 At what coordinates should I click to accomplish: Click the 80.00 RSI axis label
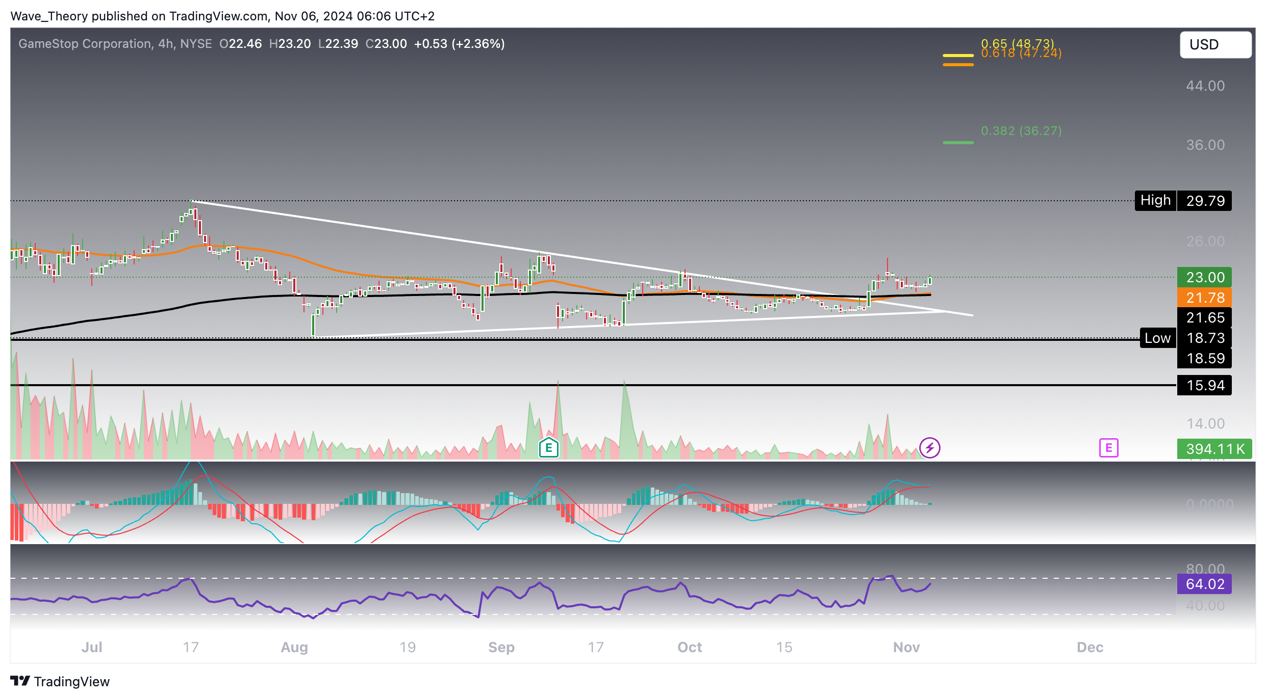tap(1205, 568)
